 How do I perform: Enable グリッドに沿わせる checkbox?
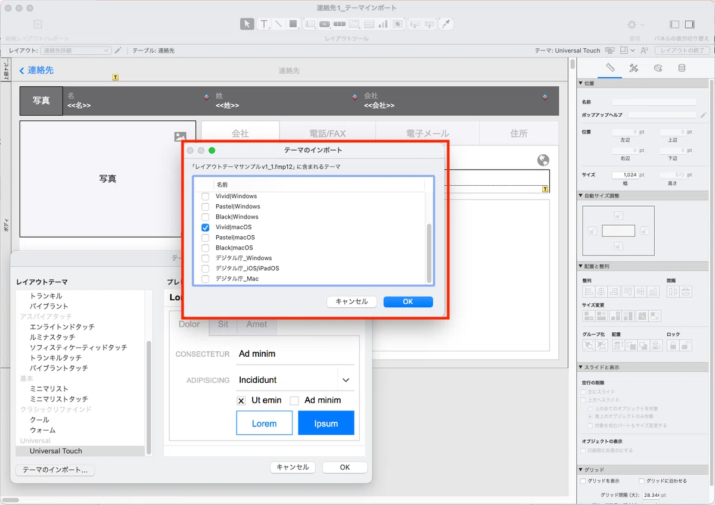tap(642, 481)
